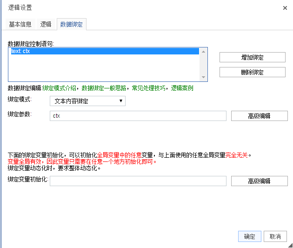The height and width of the screenshot is (248, 293).
Task: Click the dropdown arrow next to 文本内容绑定
Action: (121, 101)
